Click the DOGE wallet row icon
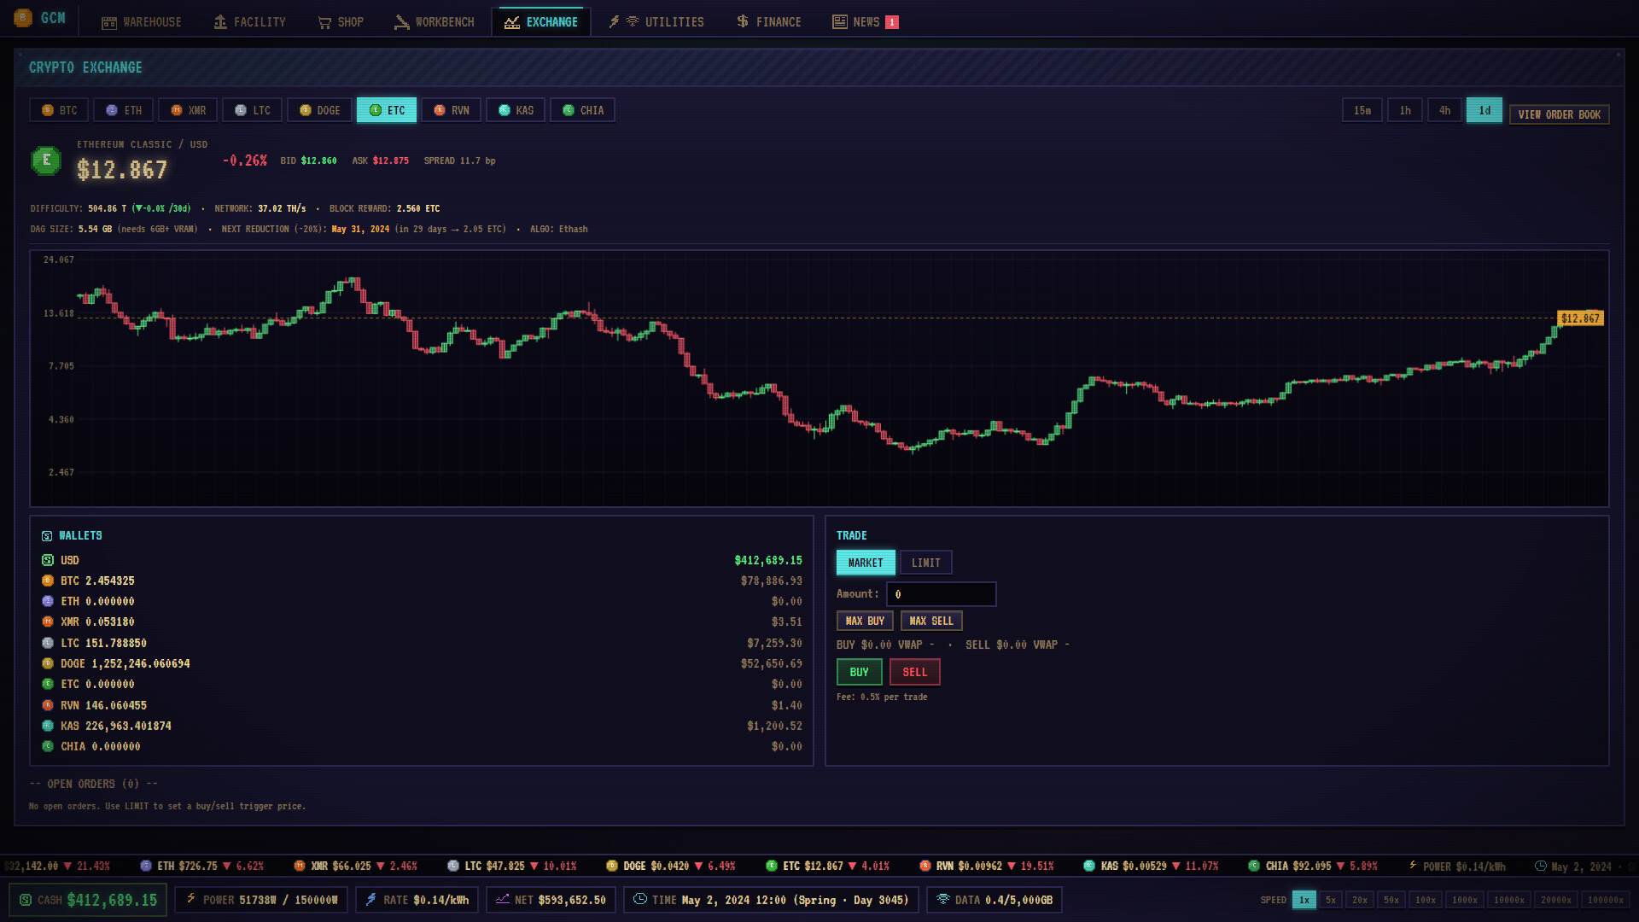The image size is (1639, 922). coord(48,663)
